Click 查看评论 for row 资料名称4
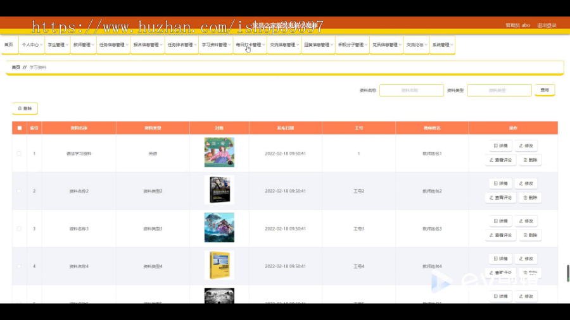The width and height of the screenshot is (570, 320). (500, 273)
